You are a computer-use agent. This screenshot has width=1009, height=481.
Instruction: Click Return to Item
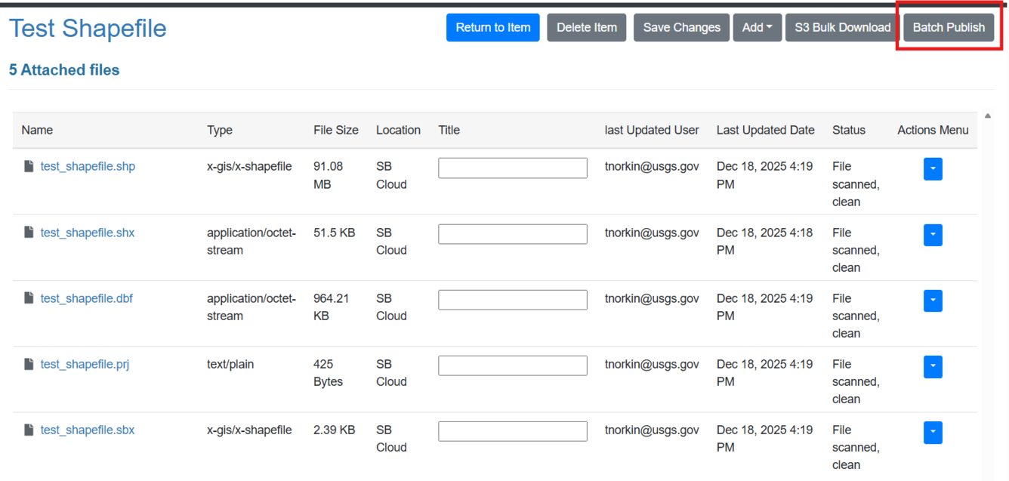[492, 26]
